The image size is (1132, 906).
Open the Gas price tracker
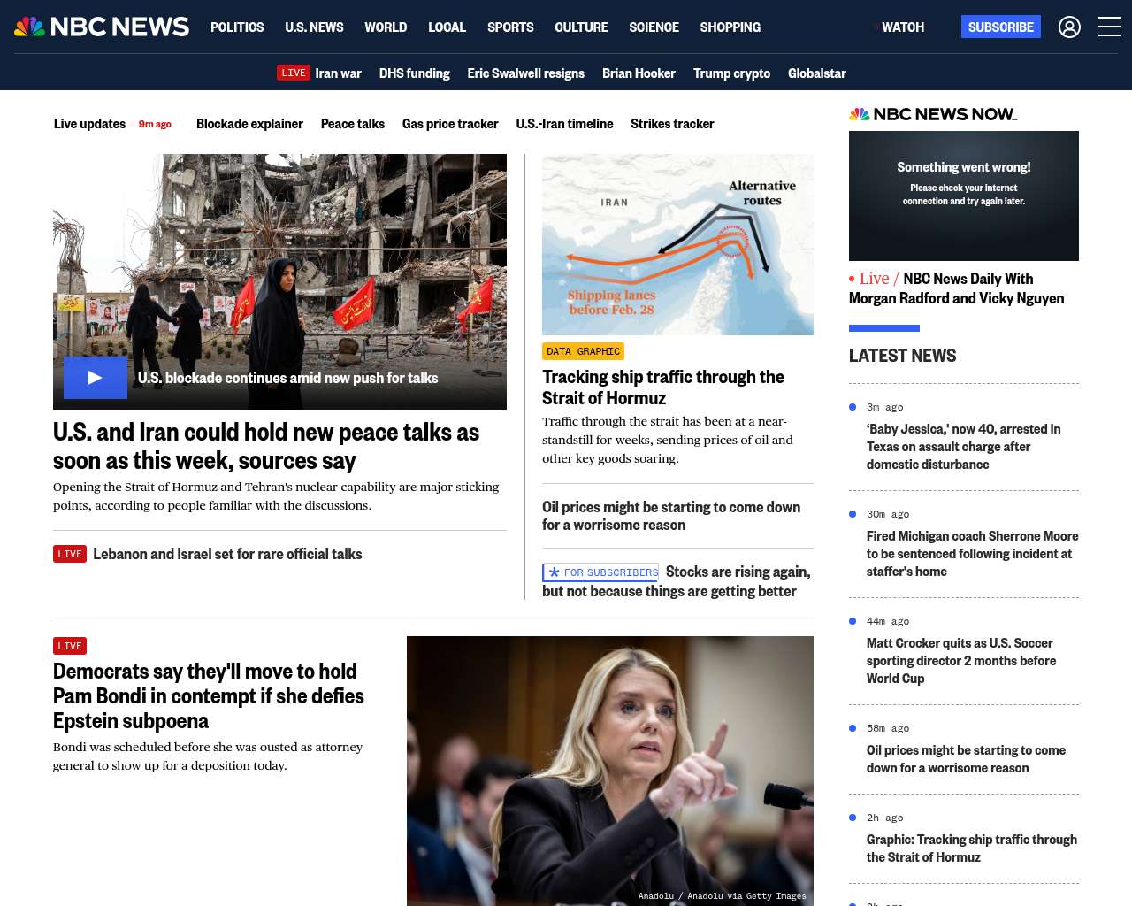pyautogui.click(x=450, y=124)
